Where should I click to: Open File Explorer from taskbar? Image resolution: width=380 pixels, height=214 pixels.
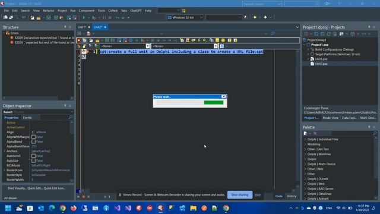coord(193,208)
